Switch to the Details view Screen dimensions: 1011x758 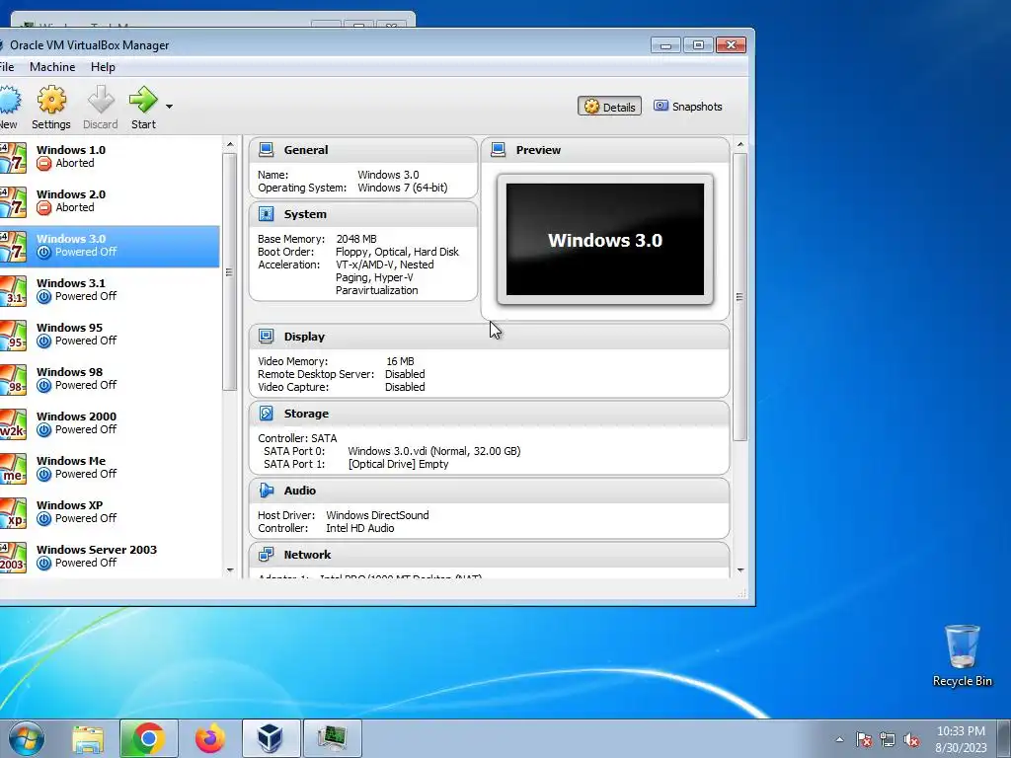(609, 107)
